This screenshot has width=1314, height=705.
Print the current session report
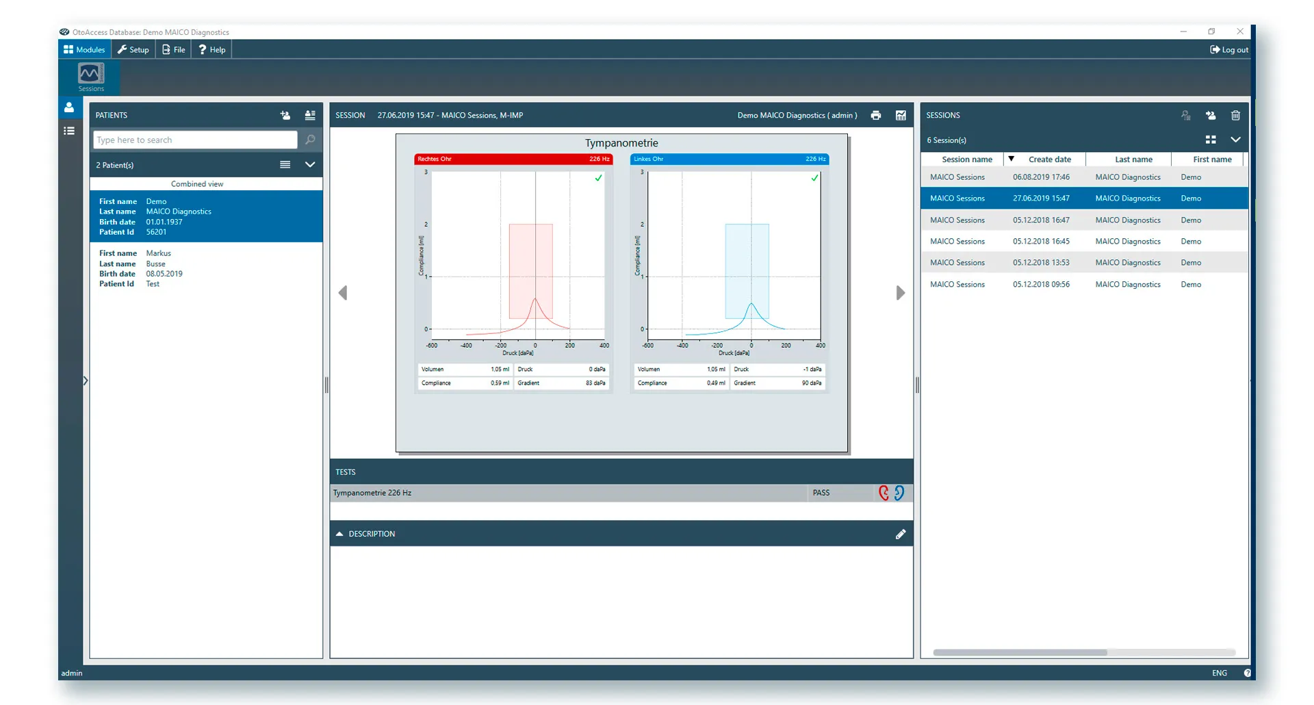(877, 115)
